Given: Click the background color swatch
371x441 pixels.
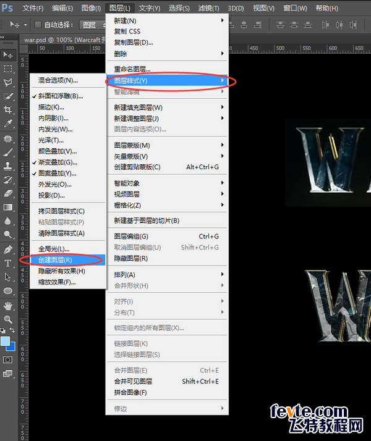Looking at the screenshot, I should 11,347.
